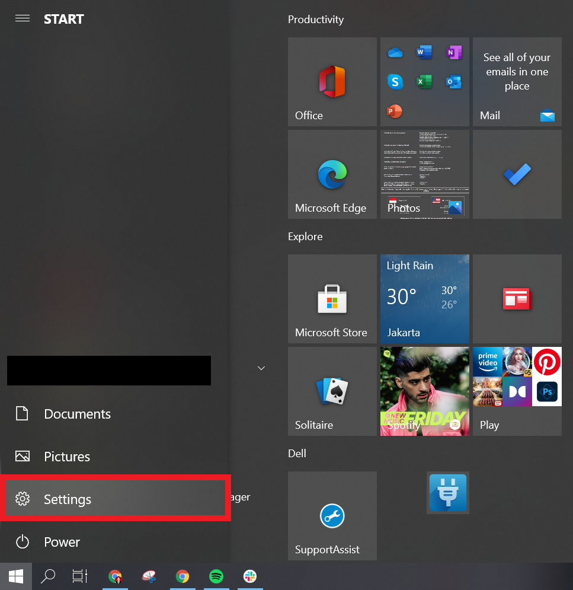Open the Microsoft Store tile

[x=332, y=299]
